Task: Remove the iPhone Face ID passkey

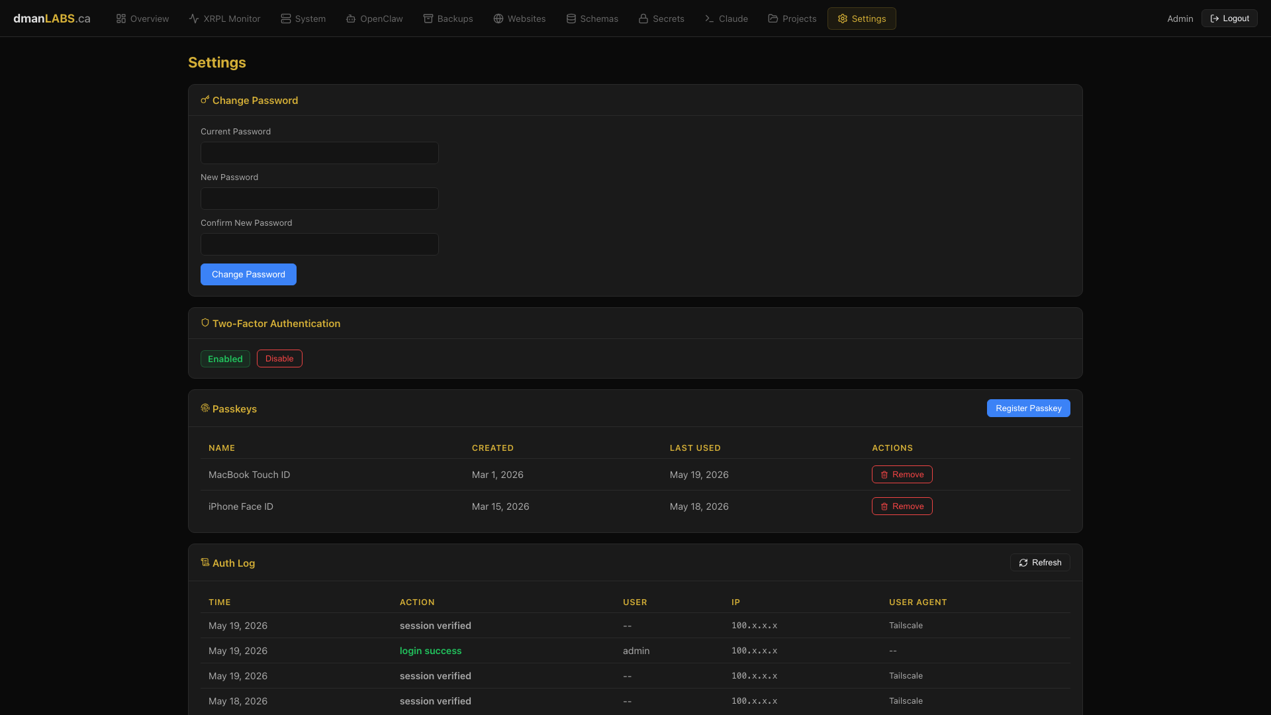Action: (902, 506)
